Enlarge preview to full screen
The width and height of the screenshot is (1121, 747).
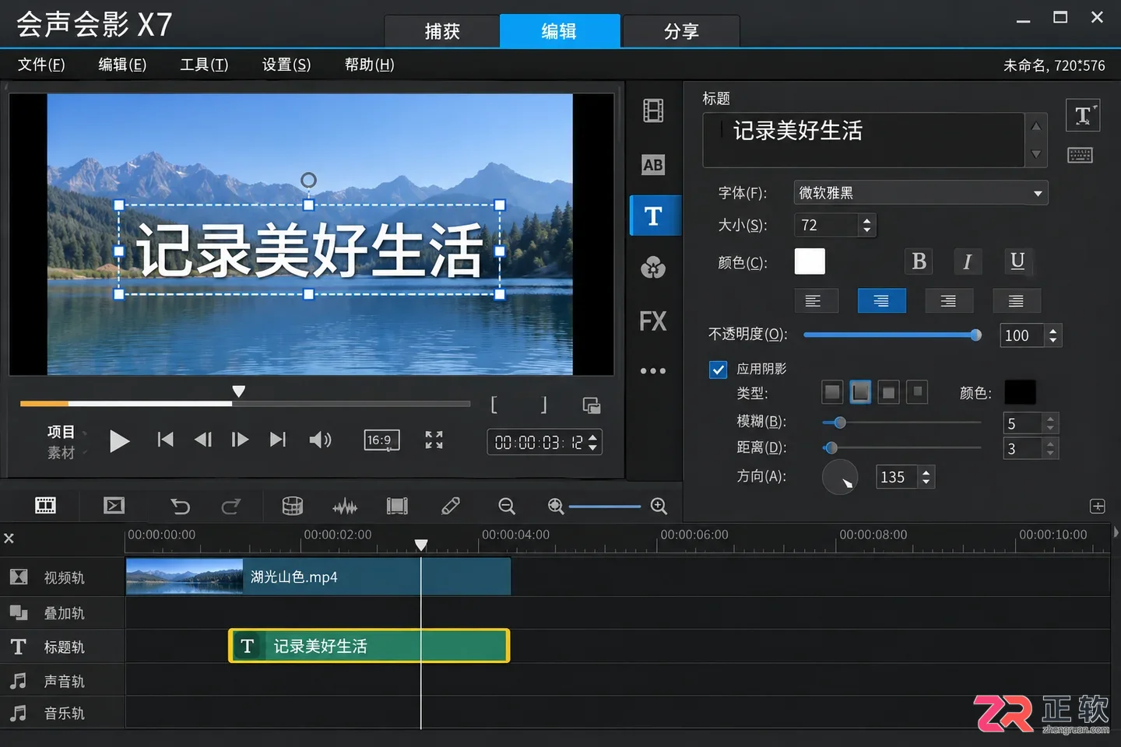coord(434,440)
